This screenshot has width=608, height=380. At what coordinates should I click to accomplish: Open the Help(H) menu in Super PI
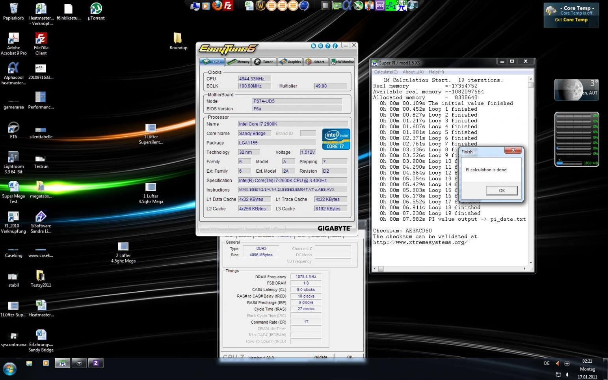[436, 72]
